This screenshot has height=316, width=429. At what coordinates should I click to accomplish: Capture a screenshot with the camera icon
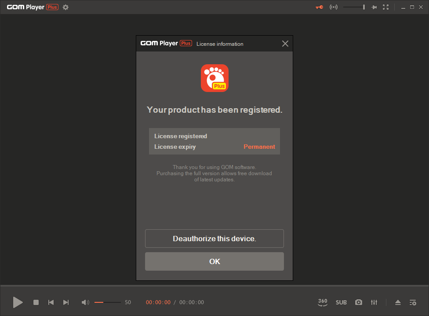pyautogui.click(x=358, y=302)
